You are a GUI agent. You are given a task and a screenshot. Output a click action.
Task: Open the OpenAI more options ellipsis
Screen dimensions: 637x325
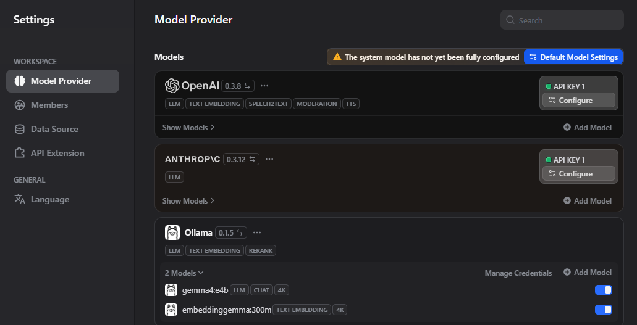[264, 86]
